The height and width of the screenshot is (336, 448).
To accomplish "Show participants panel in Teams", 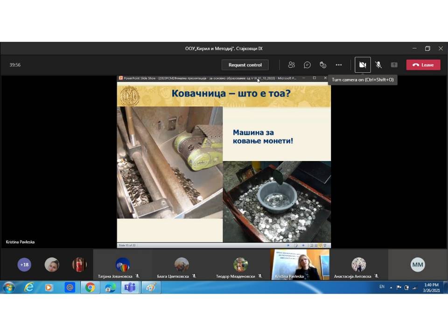I will 291,65.
